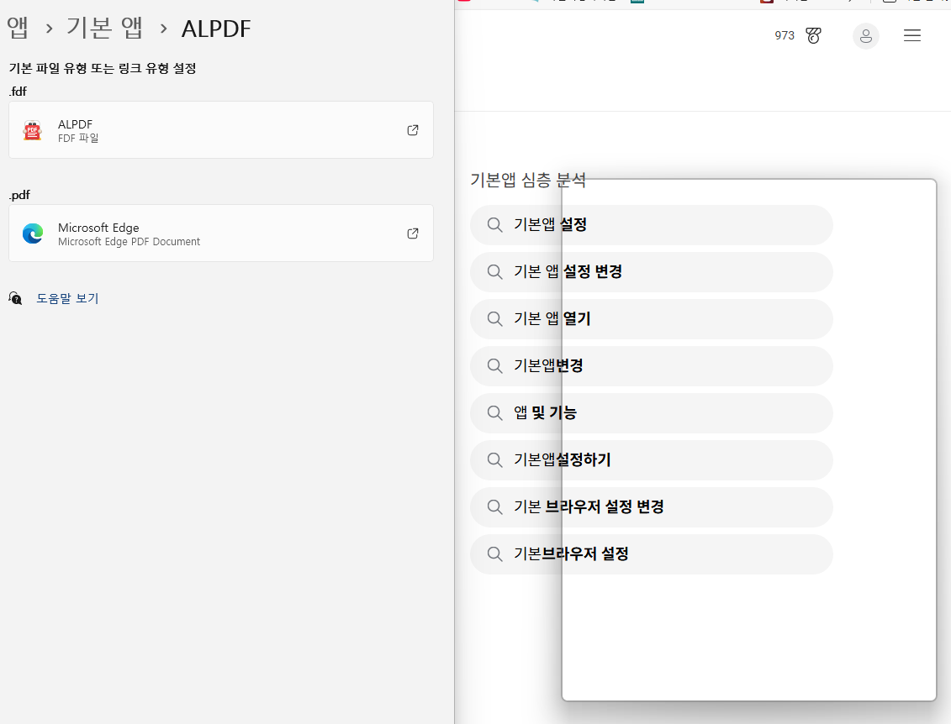Open the 앱 및 기능 suggestion
The image size is (951, 724).
pos(652,413)
